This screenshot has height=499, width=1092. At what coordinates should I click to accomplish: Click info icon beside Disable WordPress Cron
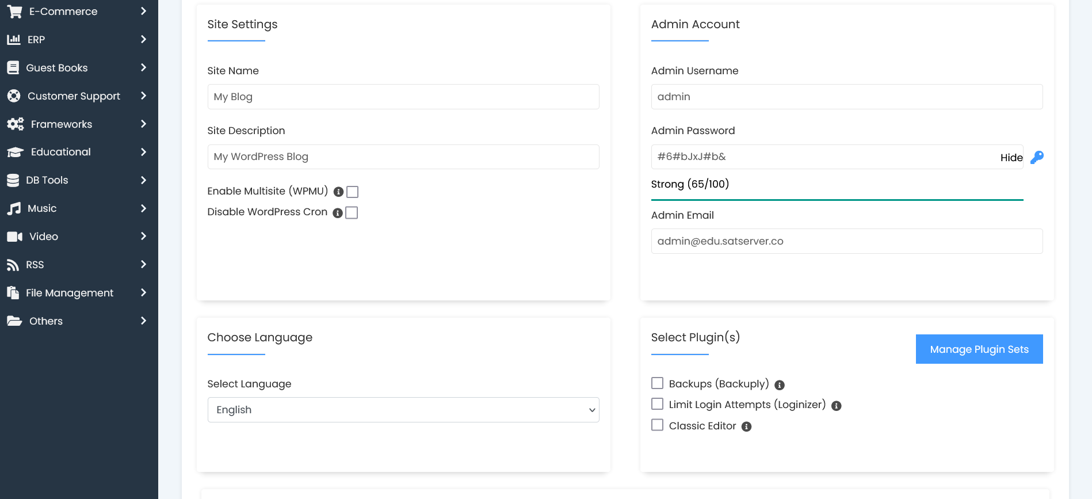coord(338,213)
